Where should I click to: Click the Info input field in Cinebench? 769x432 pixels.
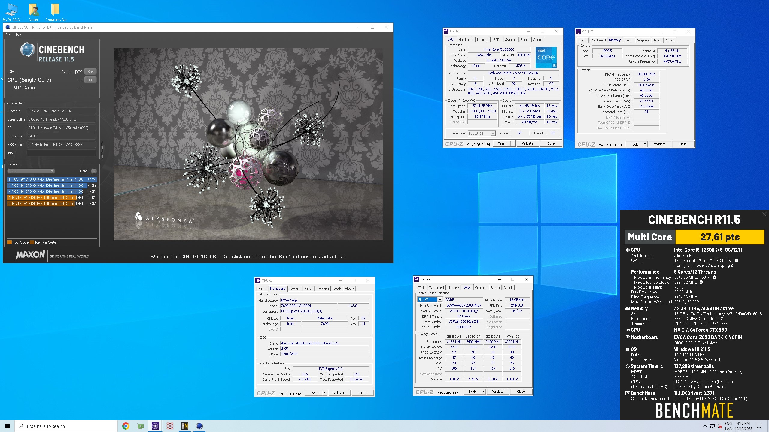click(62, 153)
